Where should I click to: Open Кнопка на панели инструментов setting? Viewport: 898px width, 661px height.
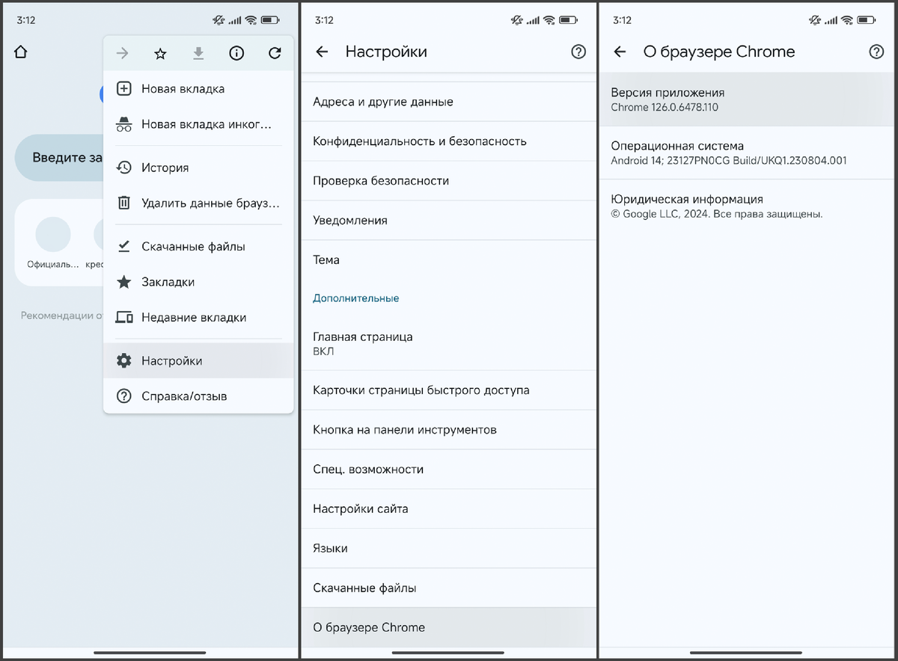tap(448, 430)
